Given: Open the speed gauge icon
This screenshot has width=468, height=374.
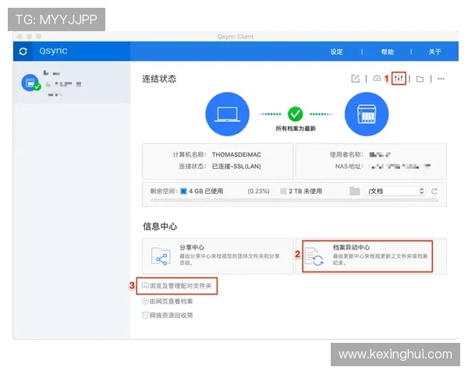Looking at the screenshot, I should click(377, 79).
